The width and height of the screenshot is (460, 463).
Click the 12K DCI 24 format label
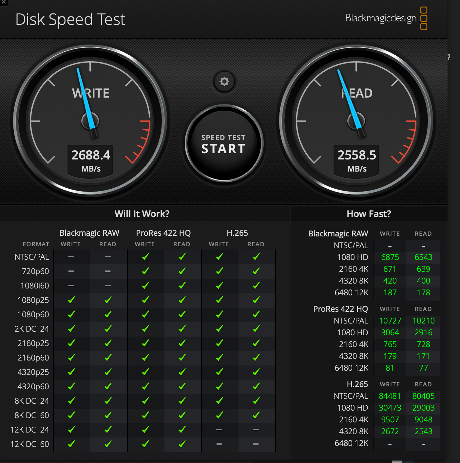tap(29, 430)
